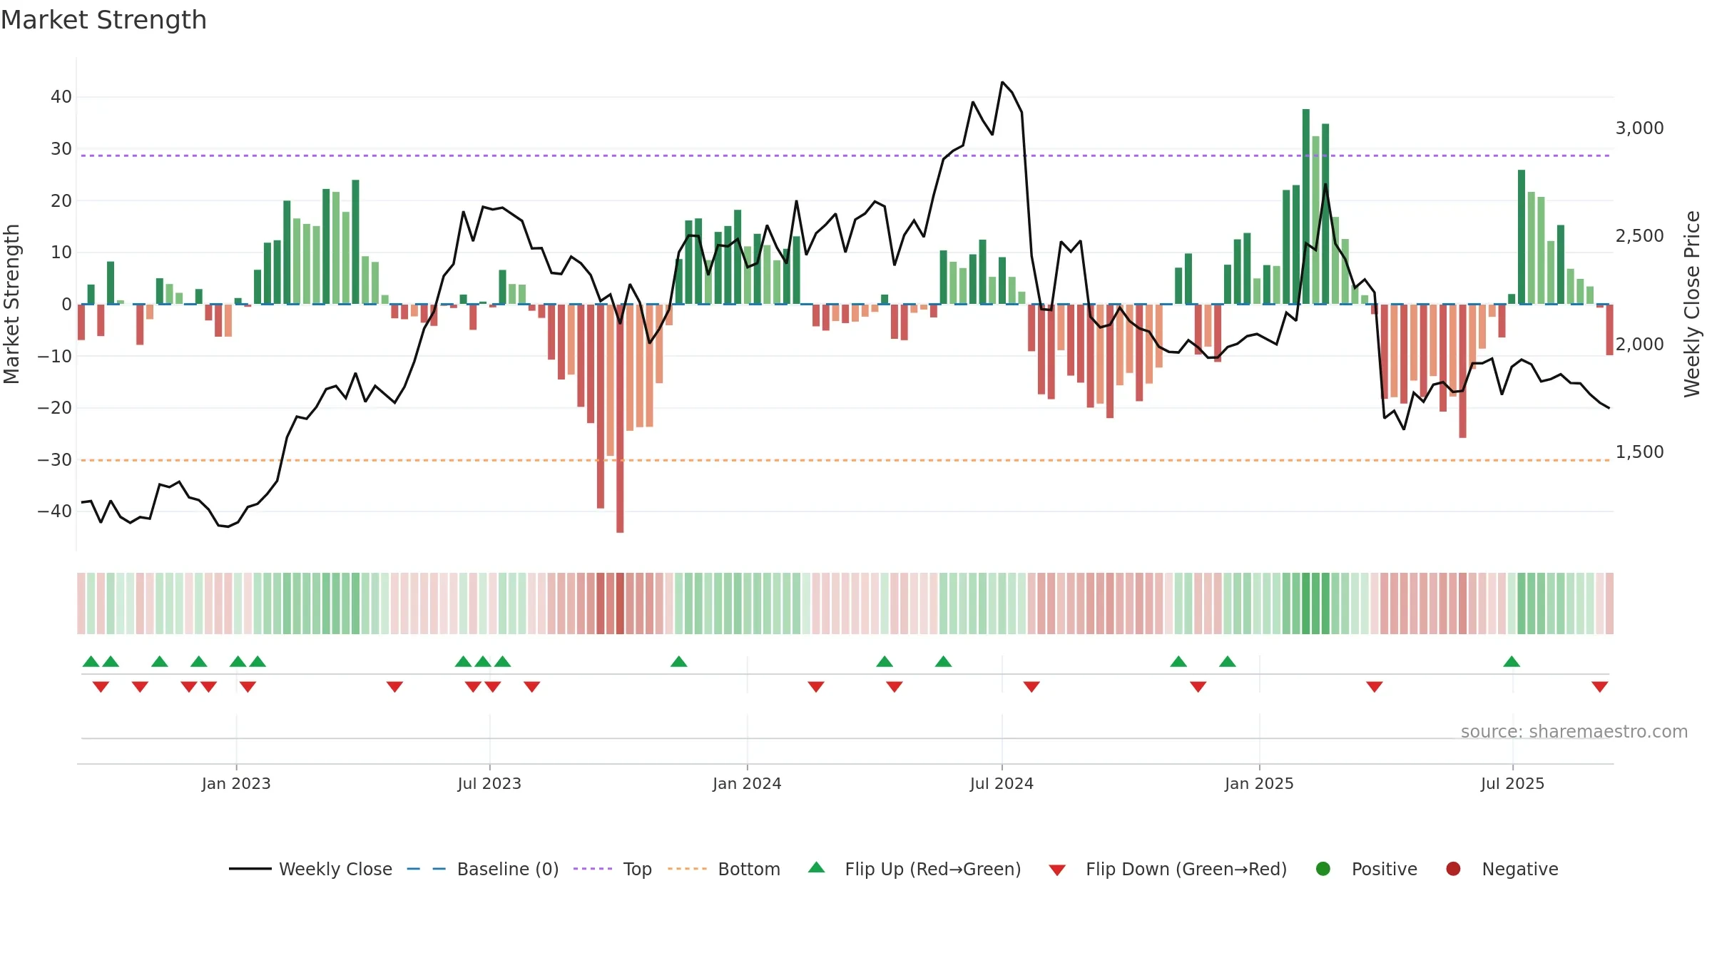Click the Positive legend label
This screenshot has height=963, width=1712.
[1385, 869]
